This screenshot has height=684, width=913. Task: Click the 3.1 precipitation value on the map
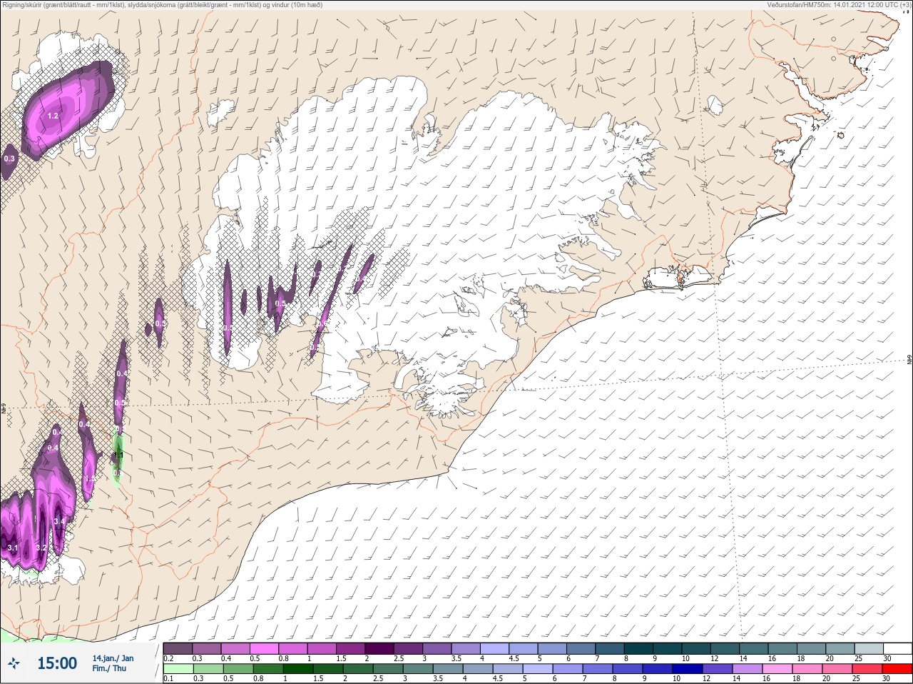12,548
